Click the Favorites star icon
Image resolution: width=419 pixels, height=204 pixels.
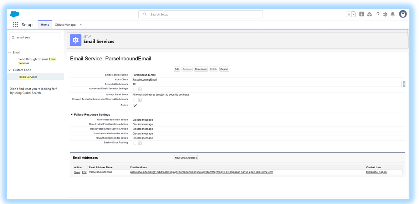click(x=349, y=14)
